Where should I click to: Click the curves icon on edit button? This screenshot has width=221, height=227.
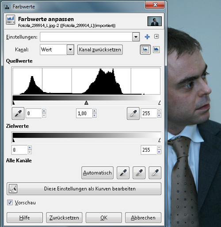tap(13, 189)
